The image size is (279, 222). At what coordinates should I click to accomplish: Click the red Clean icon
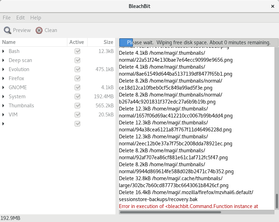pyautogui.click(x=39, y=30)
